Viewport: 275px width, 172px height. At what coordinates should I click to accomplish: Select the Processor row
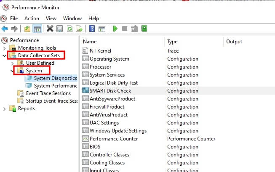coord(177,67)
